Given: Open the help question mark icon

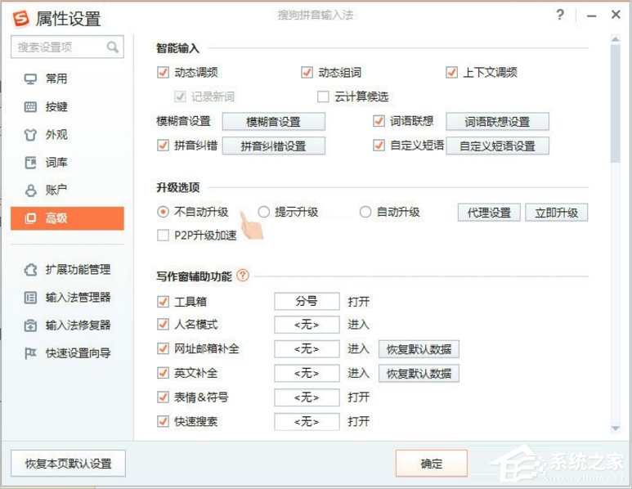Looking at the screenshot, I should [x=560, y=15].
